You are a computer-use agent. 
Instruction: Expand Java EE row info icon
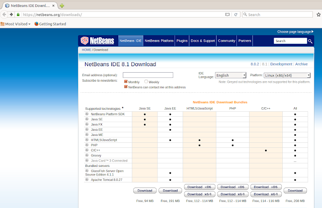point(87,129)
